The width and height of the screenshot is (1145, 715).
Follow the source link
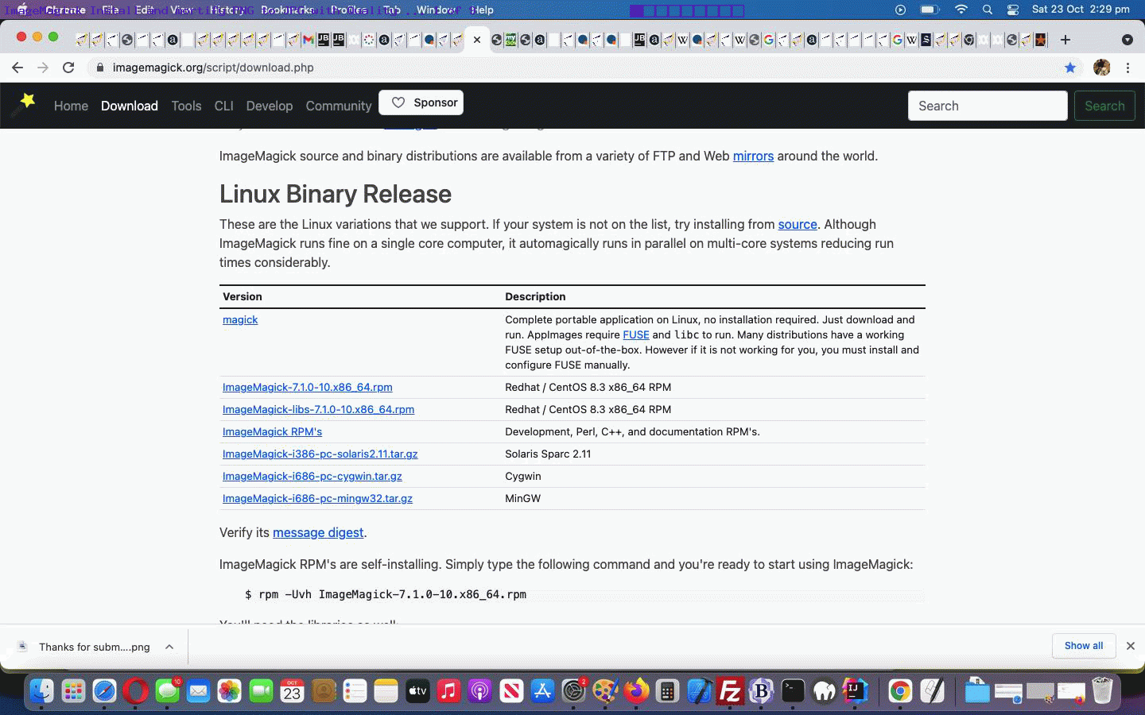coord(798,224)
